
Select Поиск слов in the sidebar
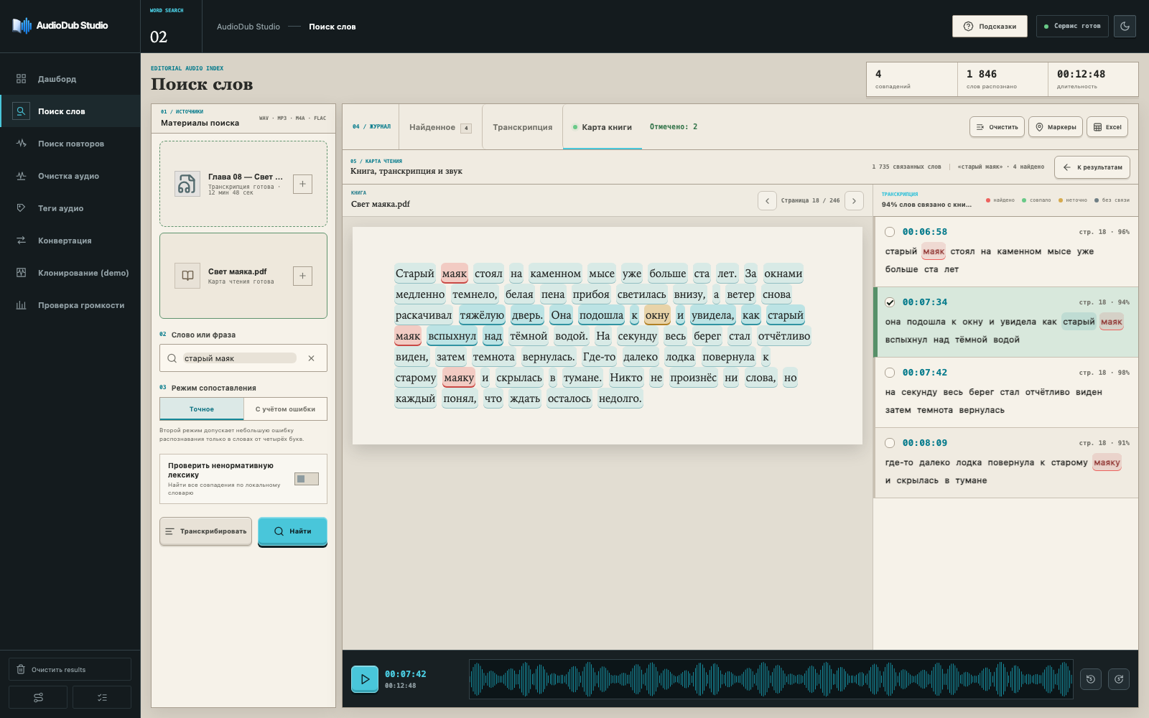(70, 111)
